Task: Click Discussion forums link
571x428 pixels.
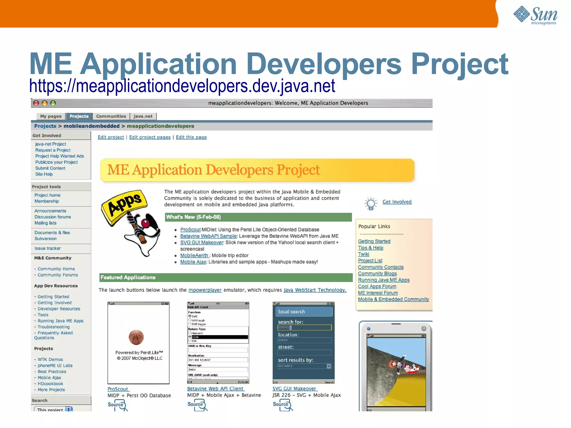Action: [53, 217]
